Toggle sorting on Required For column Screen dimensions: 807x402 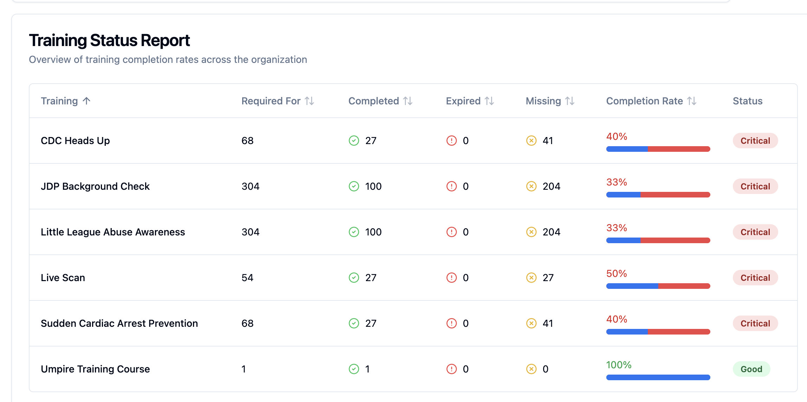pyautogui.click(x=277, y=101)
